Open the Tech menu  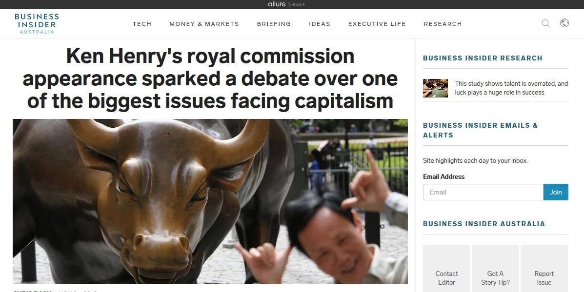tap(142, 24)
